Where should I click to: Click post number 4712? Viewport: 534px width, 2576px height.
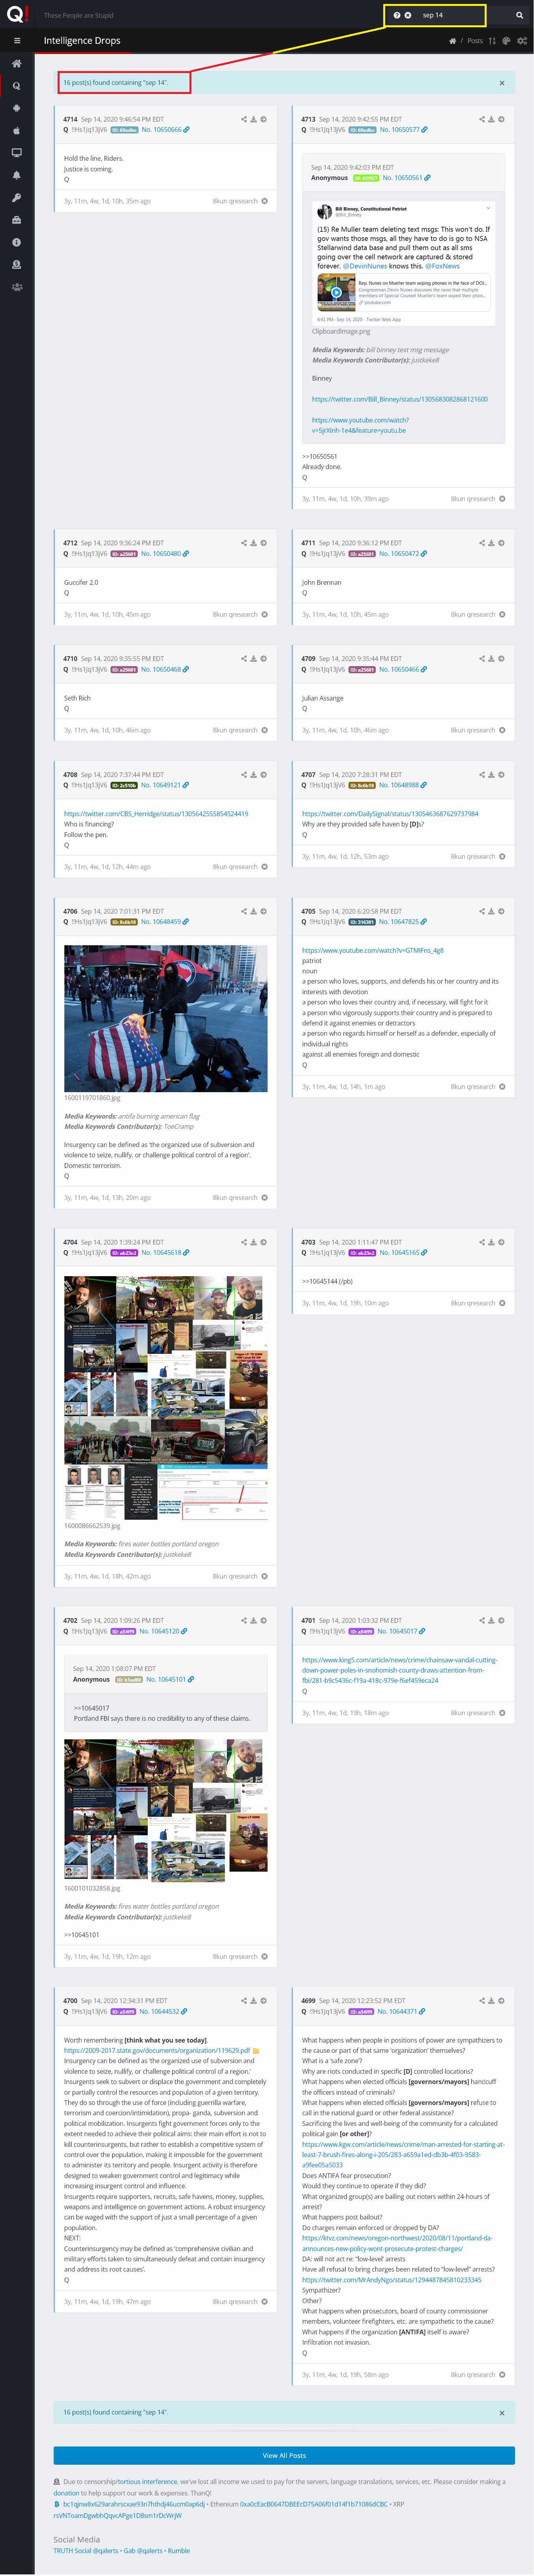click(70, 543)
